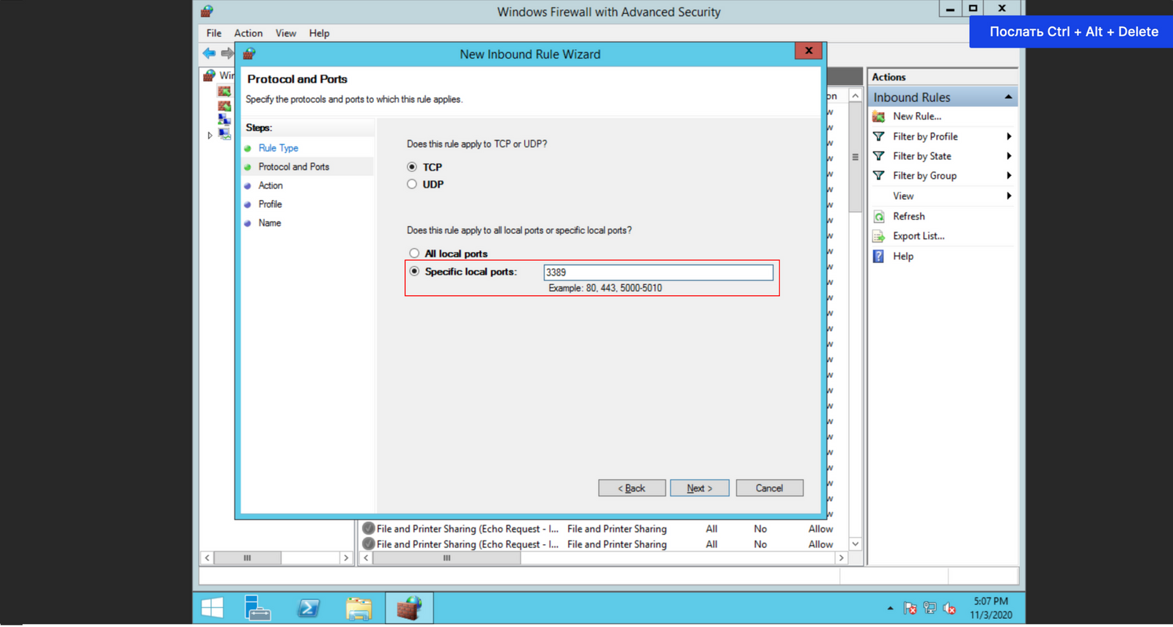Expand the View submenu arrow in Actions
Viewport: 1173px width, 627px height.
click(1009, 196)
